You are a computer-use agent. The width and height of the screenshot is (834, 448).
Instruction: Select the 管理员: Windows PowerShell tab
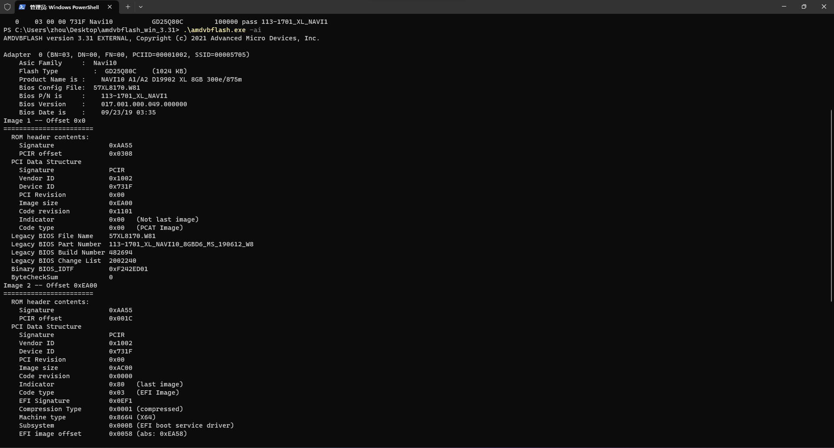(64, 7)
